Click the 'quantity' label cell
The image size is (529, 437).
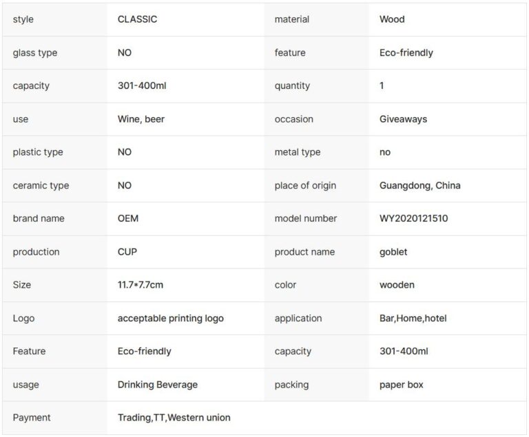tap(292, 86)
